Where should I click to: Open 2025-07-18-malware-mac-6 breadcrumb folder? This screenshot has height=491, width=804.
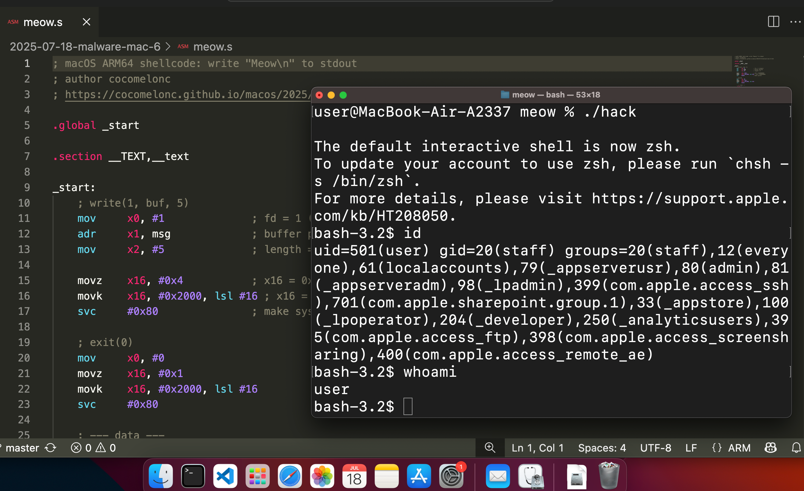tap(85, 47)
